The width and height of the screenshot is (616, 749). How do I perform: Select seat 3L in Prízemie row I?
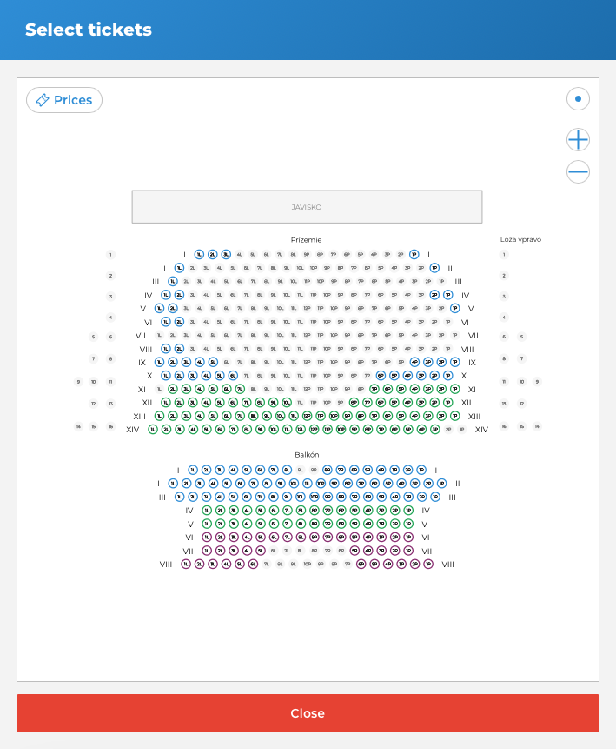[226, 255]
